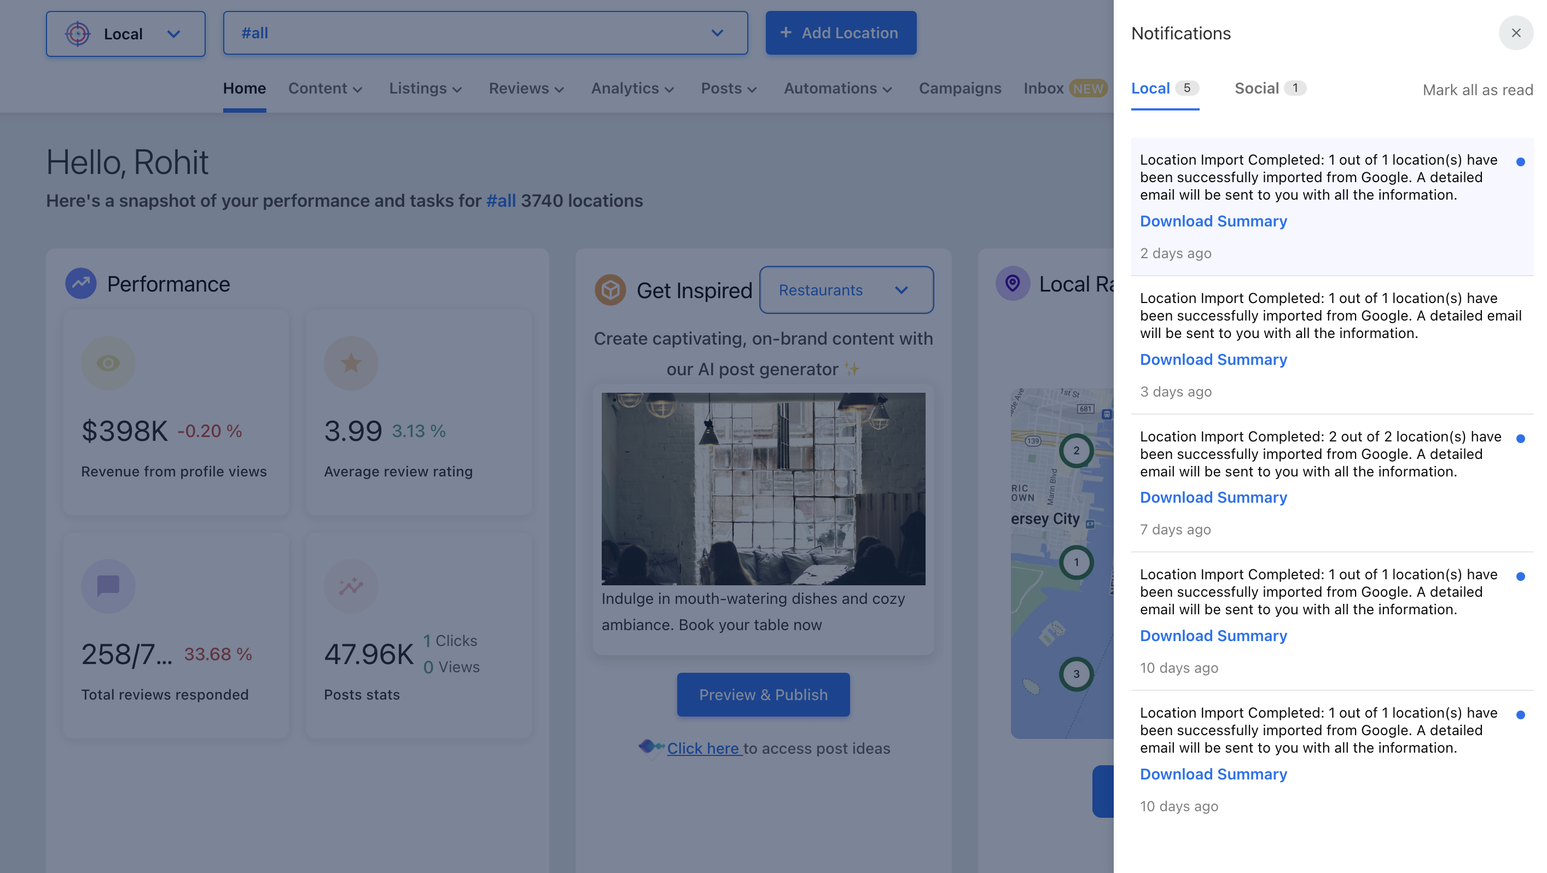
Task: Click map marker labeled 3
Action: tap(1076, 674)
